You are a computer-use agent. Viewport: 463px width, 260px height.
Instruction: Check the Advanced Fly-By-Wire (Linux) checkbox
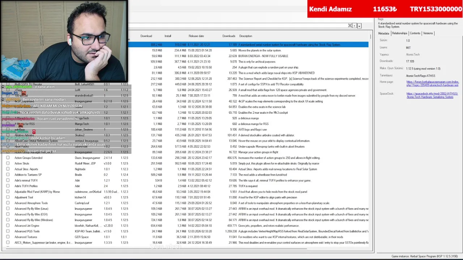pos(8,209)
